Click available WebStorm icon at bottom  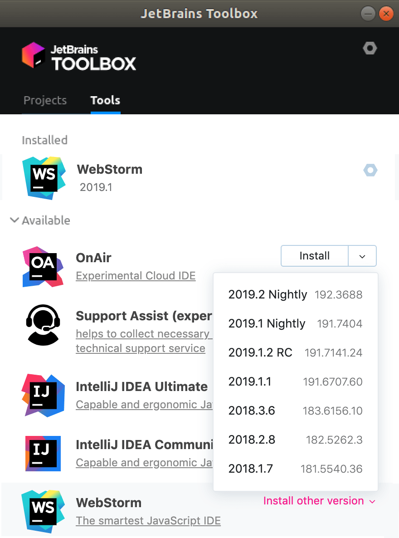tap(43, 511)
